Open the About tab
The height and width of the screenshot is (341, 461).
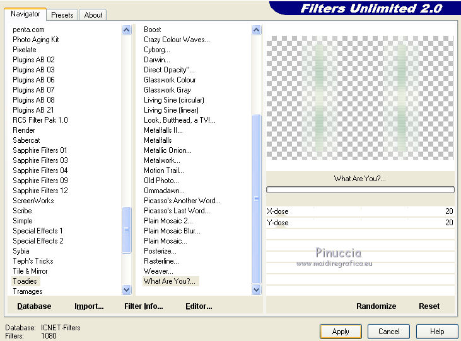(x=93, y=15)
